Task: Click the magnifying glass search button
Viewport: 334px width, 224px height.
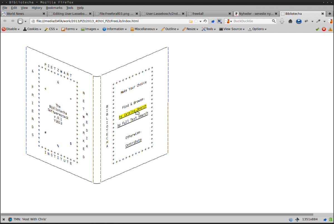Action: tap(274, 21)
